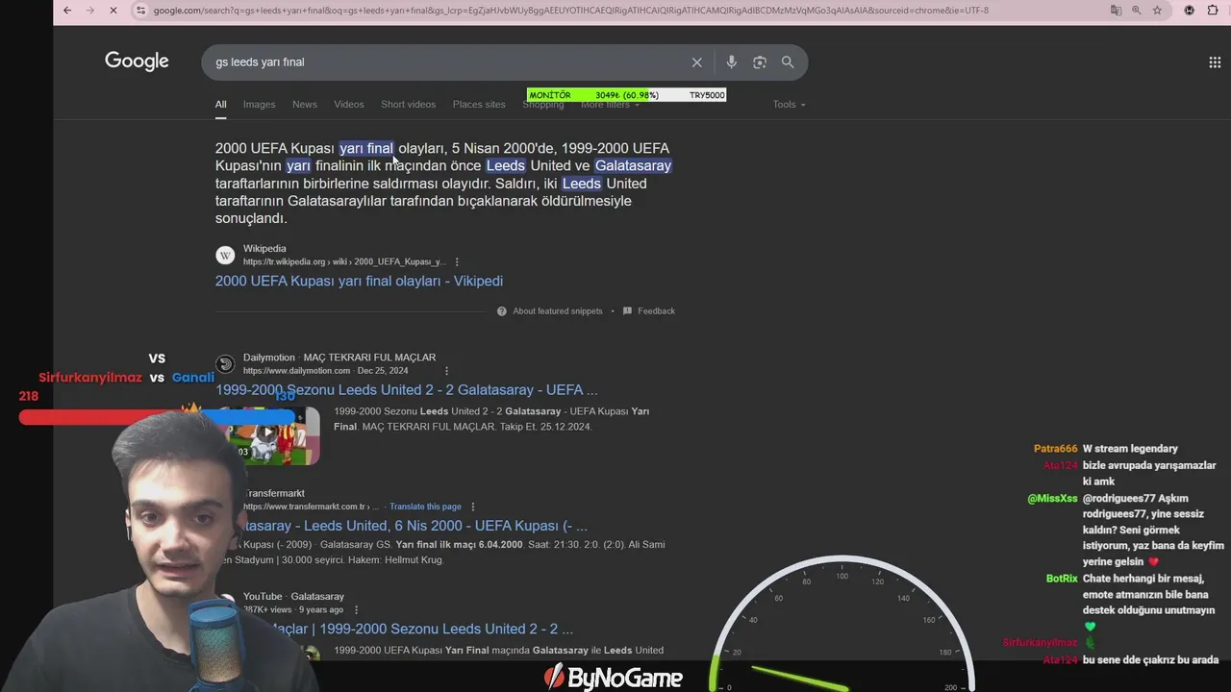1231x692 pixels.
Task: Click Patra666 chat username
Action: tap(1055, 449)
